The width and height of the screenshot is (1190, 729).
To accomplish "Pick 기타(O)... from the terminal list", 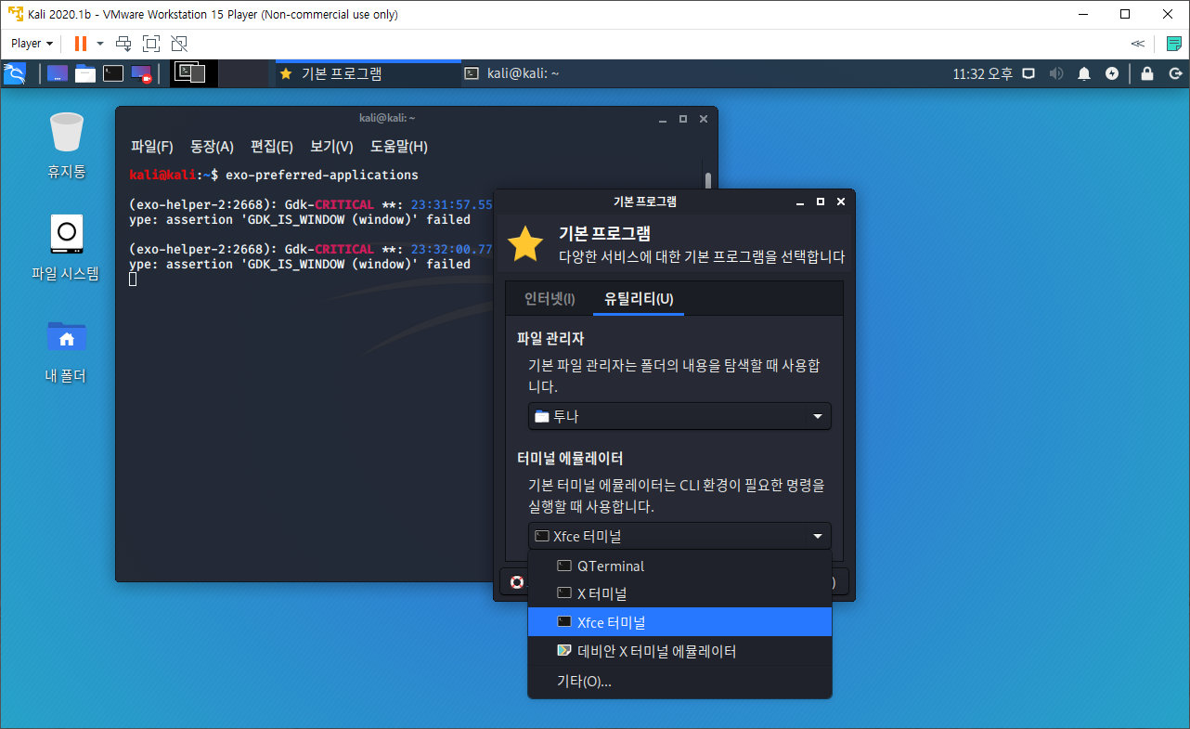I will 679,681.
